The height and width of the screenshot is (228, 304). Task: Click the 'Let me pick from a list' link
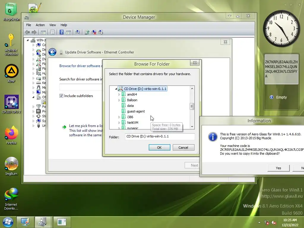point(86,126)
